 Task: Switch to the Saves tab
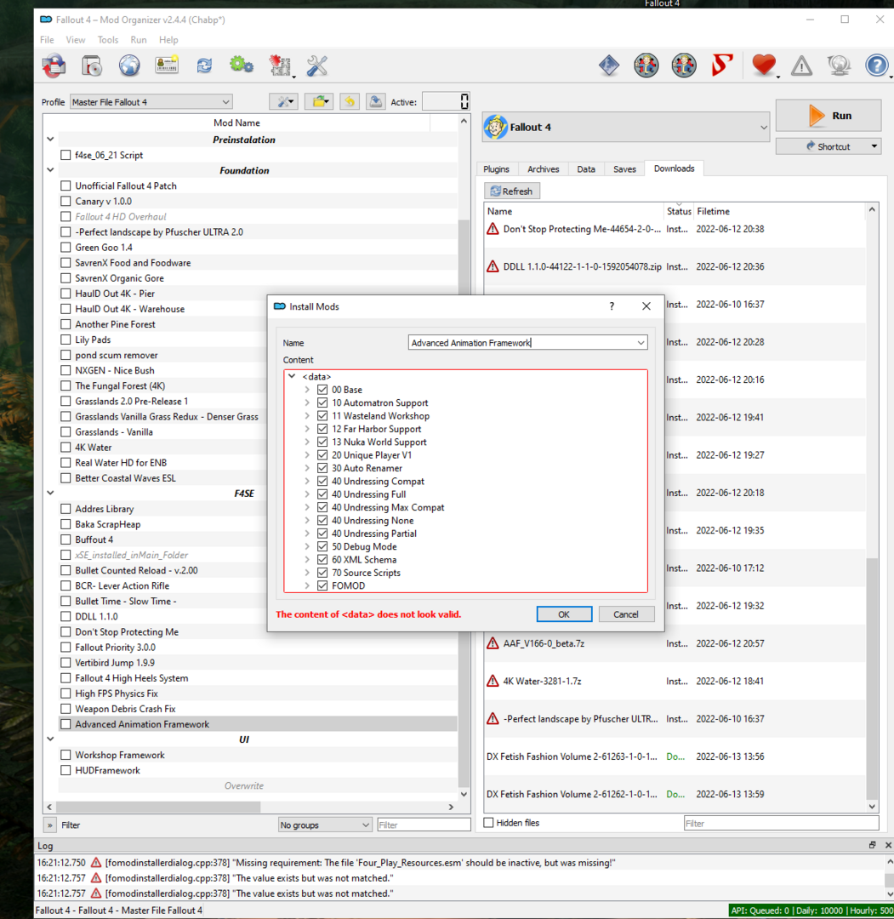[x=624, y=168]
